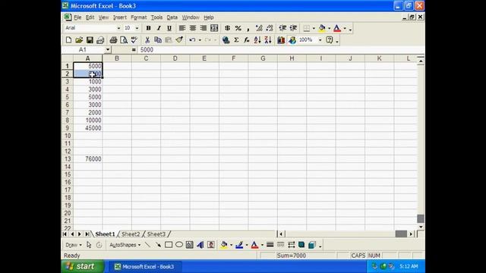
Task: Switch to Sheet2 tab
Action: click(x=131, y=234)
